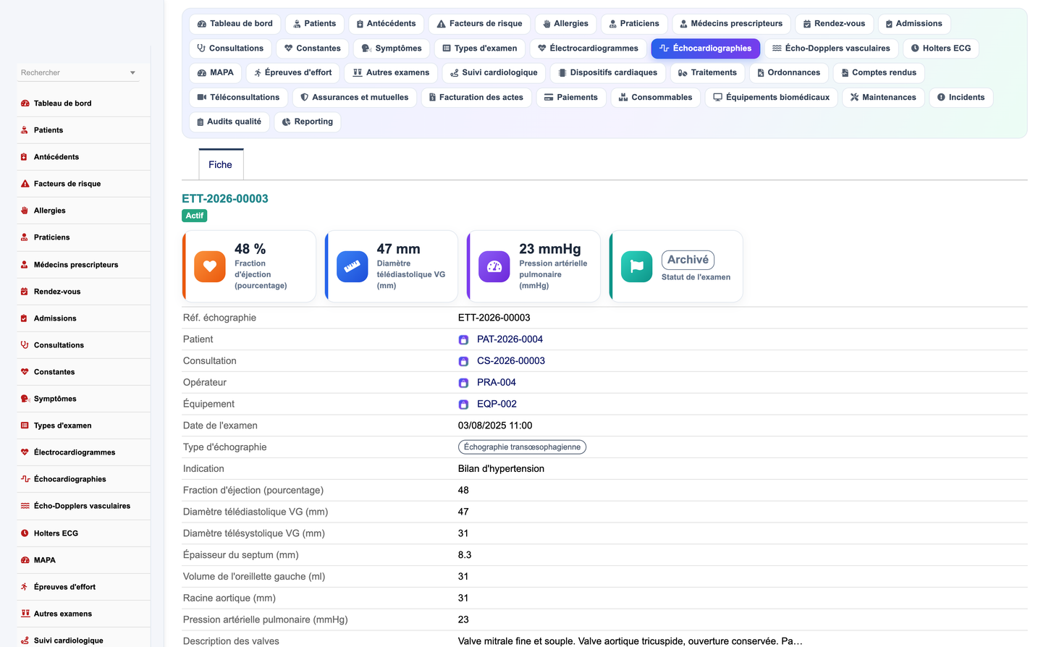Click the Archivé status badge
This screenshot has width=1046, height=647.
coord(688,260)
